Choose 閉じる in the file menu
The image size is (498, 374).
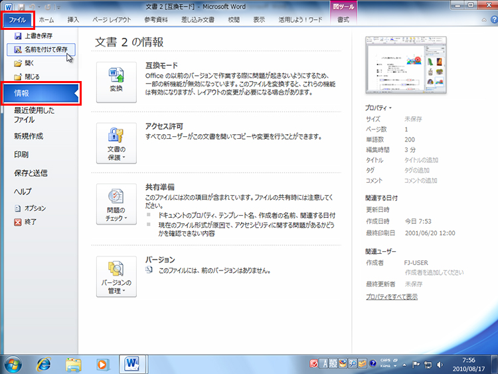tap(27, 77)
